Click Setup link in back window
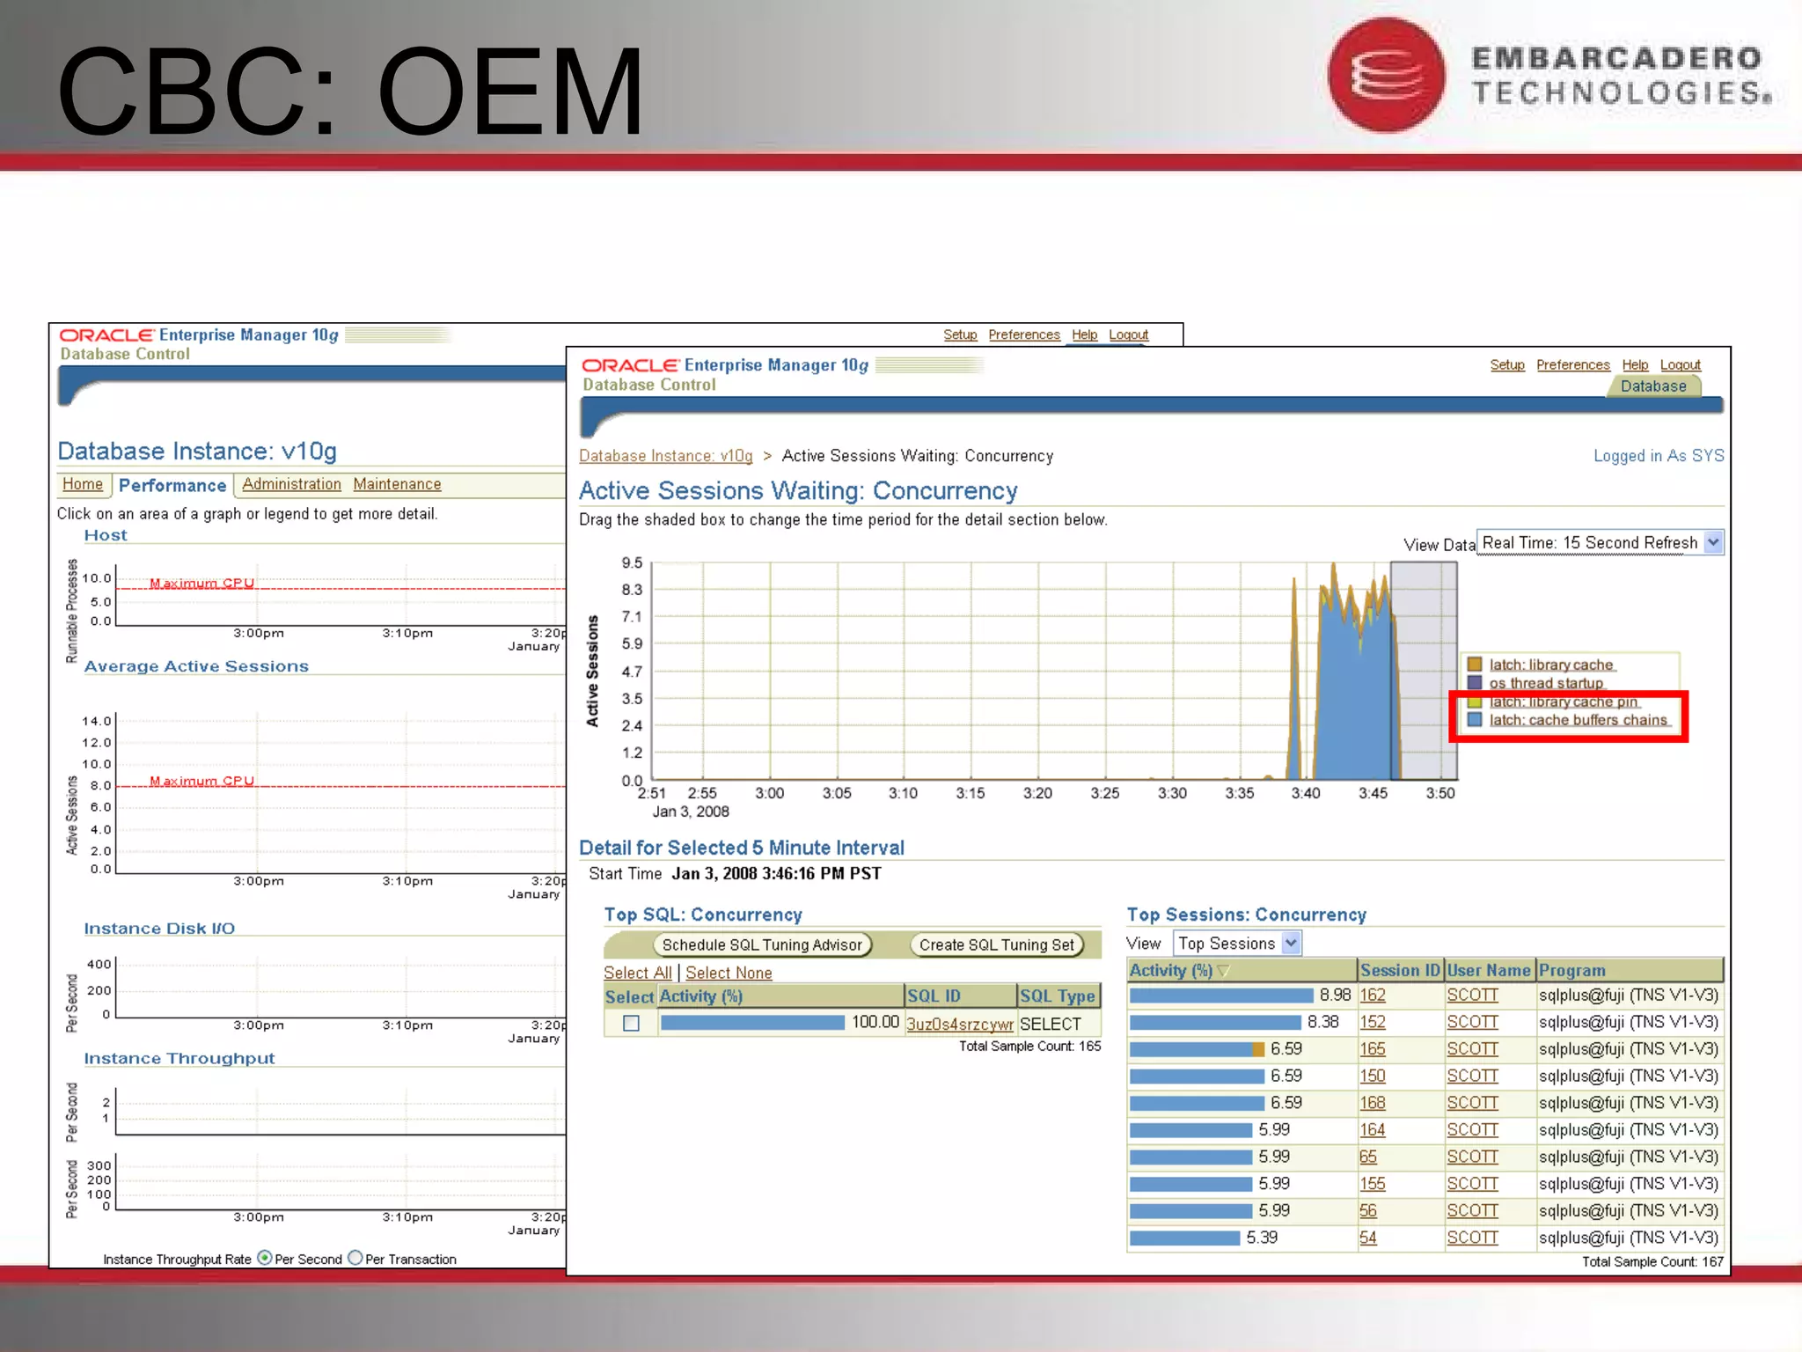 point(960,334)
